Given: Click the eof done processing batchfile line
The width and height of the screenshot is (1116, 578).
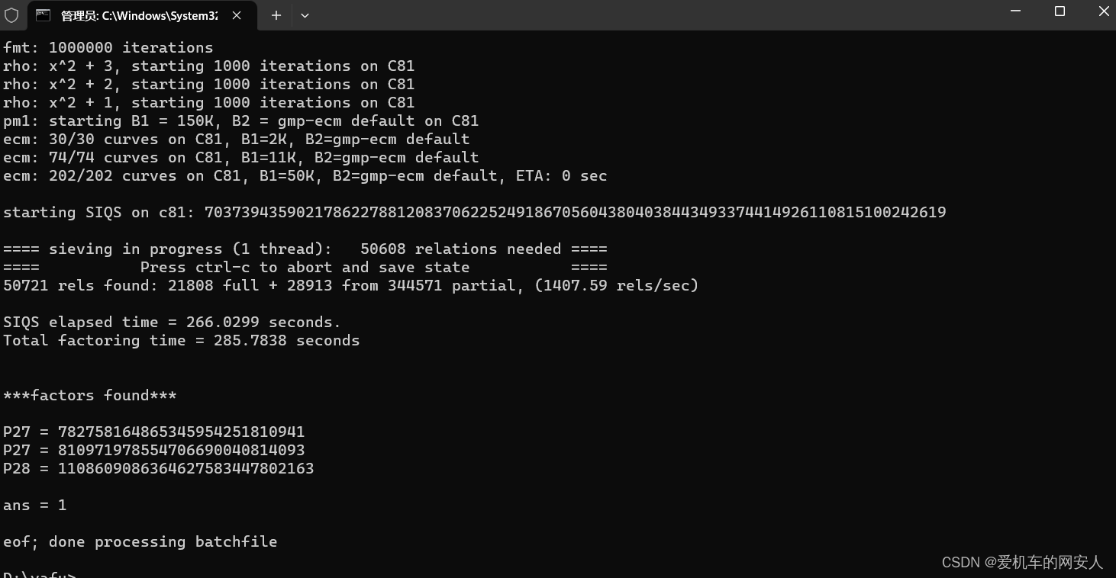Looking at the screenshot, I should (x=140, y=541).
